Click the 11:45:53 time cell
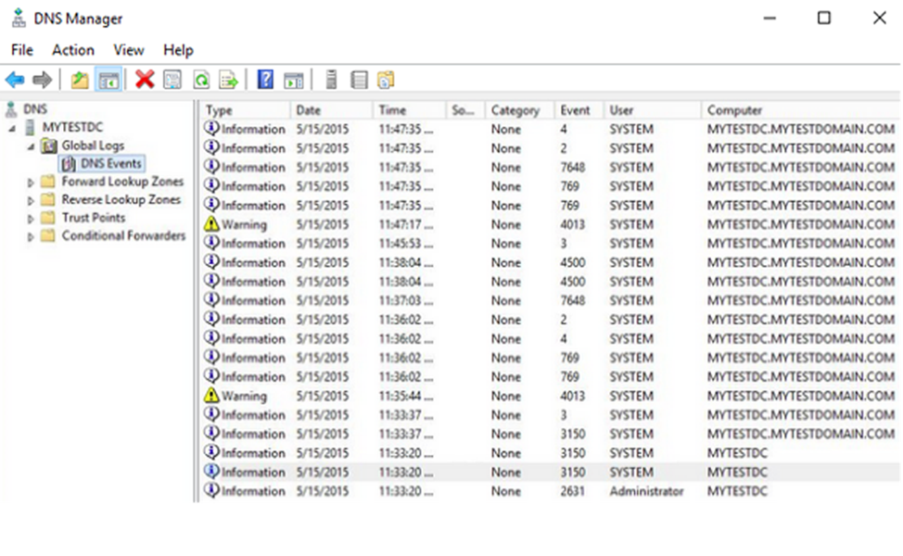 click(405, 244)
